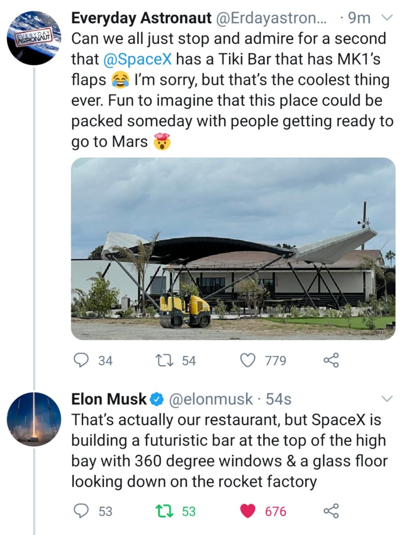Viewport: 407px width, 535px height.
Task: Reply to Elon Musk's tweet
Action: click(x=80, y=511)
